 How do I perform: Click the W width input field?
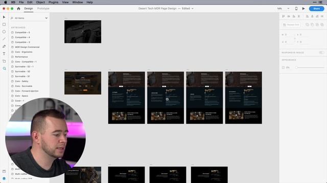point(289,35)
